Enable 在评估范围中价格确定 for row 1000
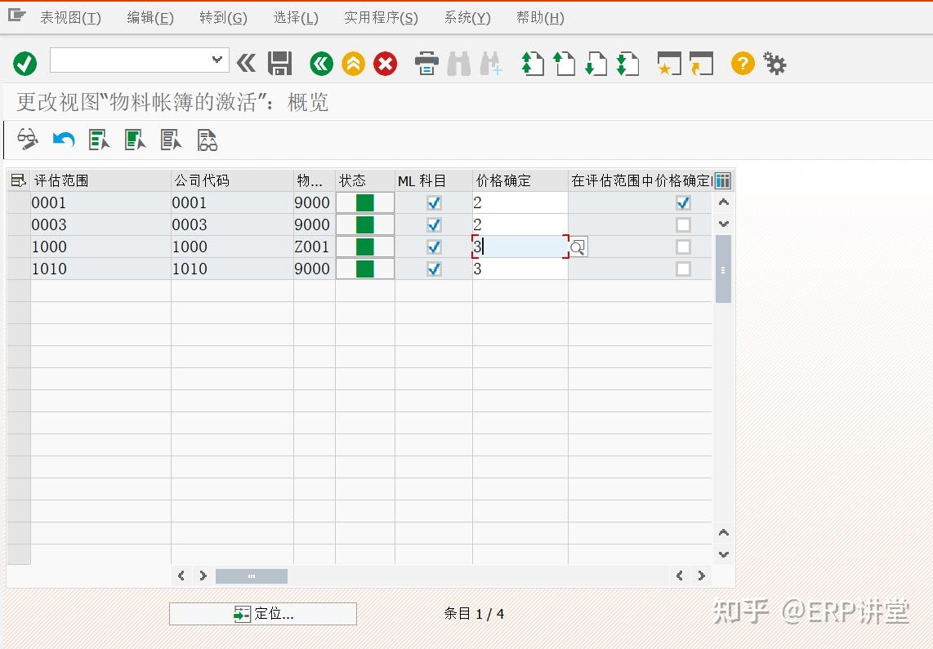933x649 pixels. pos(683,247)
